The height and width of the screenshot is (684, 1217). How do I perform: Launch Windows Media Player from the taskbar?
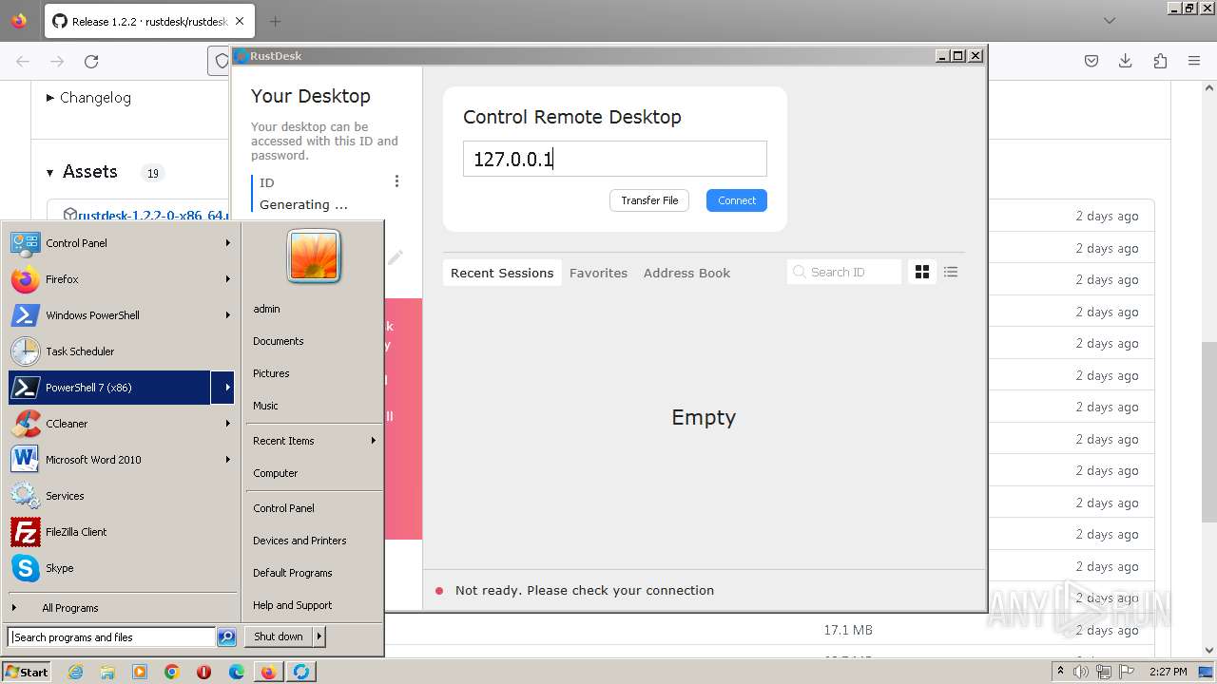pyautogui.click(x=140, y=672)
